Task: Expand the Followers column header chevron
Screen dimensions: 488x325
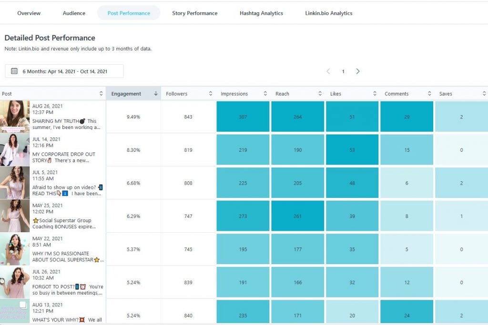Action: (211, 93)
